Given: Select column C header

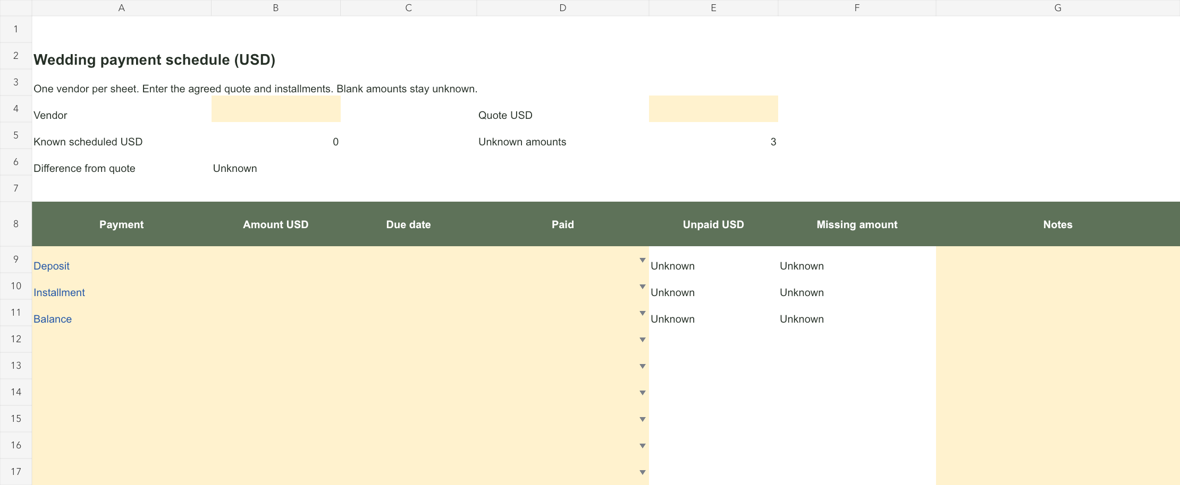Looking at the screenshot, I should coord(409,8).
